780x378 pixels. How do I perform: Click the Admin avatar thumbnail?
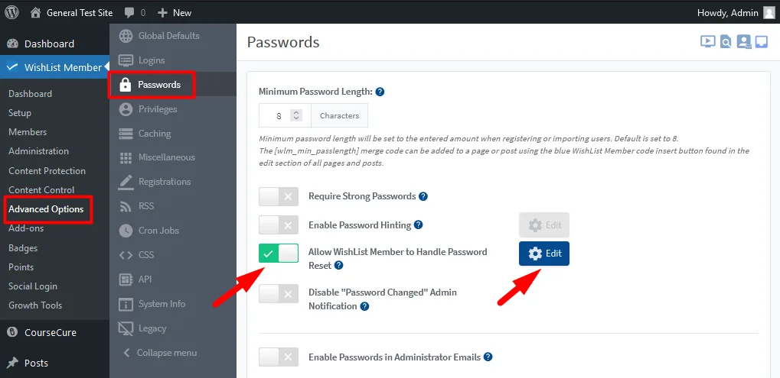tap(769, 13)
